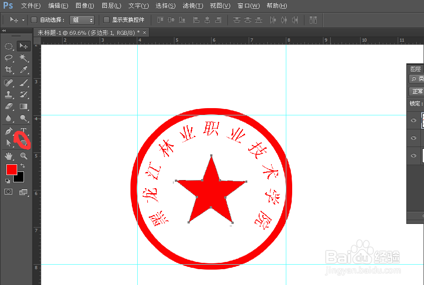Select the Magic Wand tool

[x=24, y=58]
